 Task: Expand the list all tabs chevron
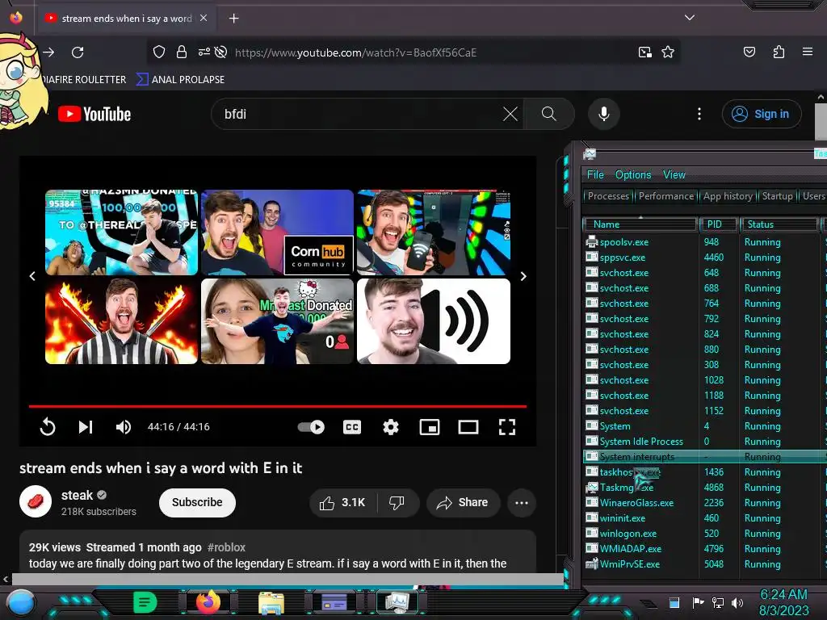(x=690, y=18)
